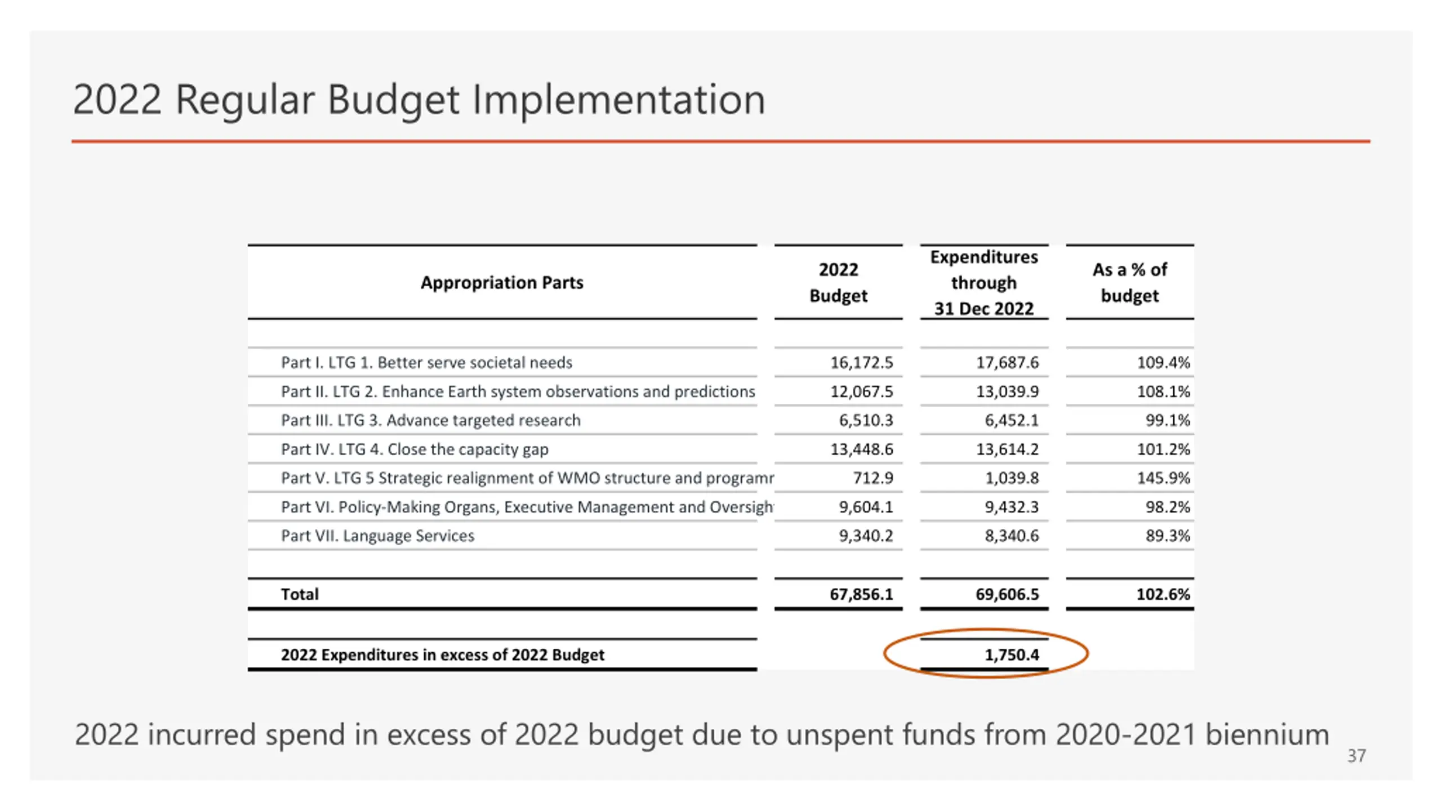Click the excess amount 1,750.4
This screenshot has width=1442, height=811.
click(x=1012, y=654)
